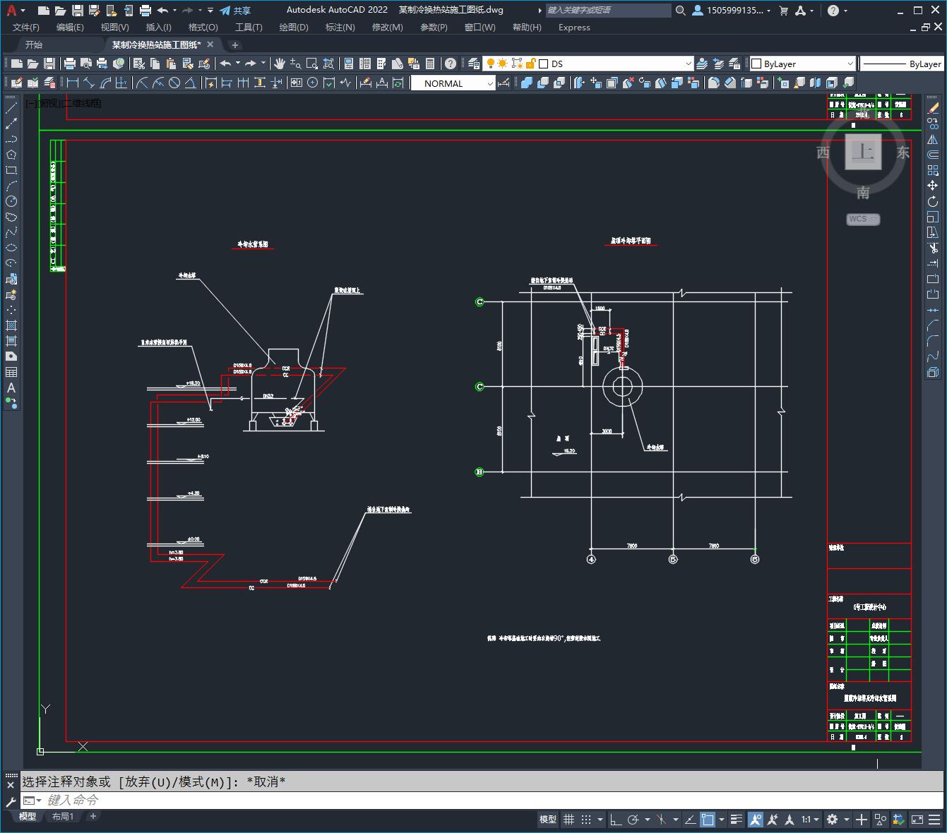Click the customize status bar hamburger icon
The width and height of the screenshot is (947, 833).
point(934,819)
